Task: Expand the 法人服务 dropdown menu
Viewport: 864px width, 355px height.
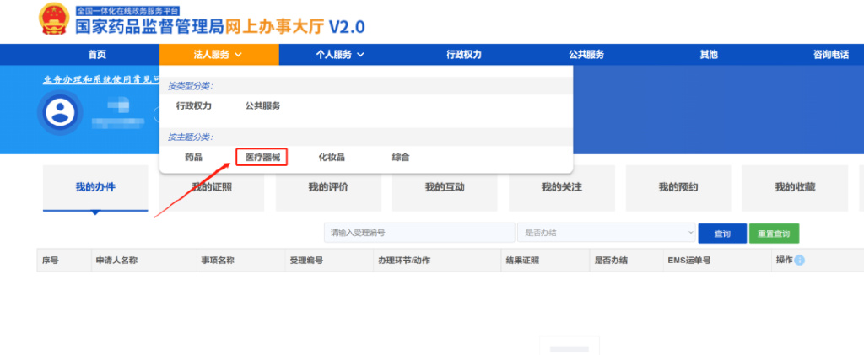Action: coord(219,55)
